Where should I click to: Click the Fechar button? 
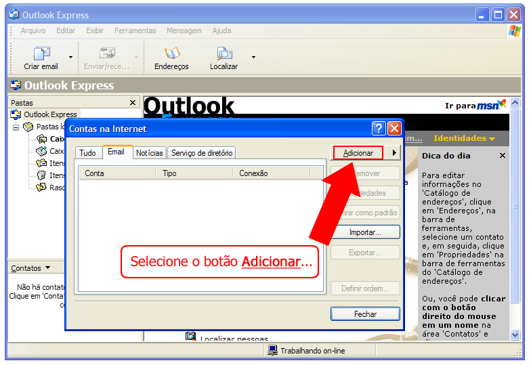coord(365,314)
